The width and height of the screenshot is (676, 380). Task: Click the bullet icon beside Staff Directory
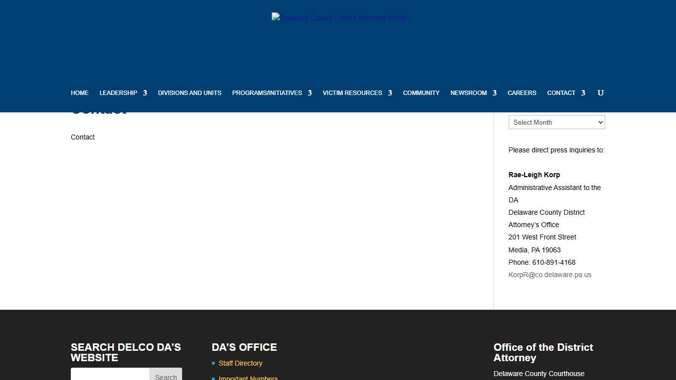click(213, 363)
